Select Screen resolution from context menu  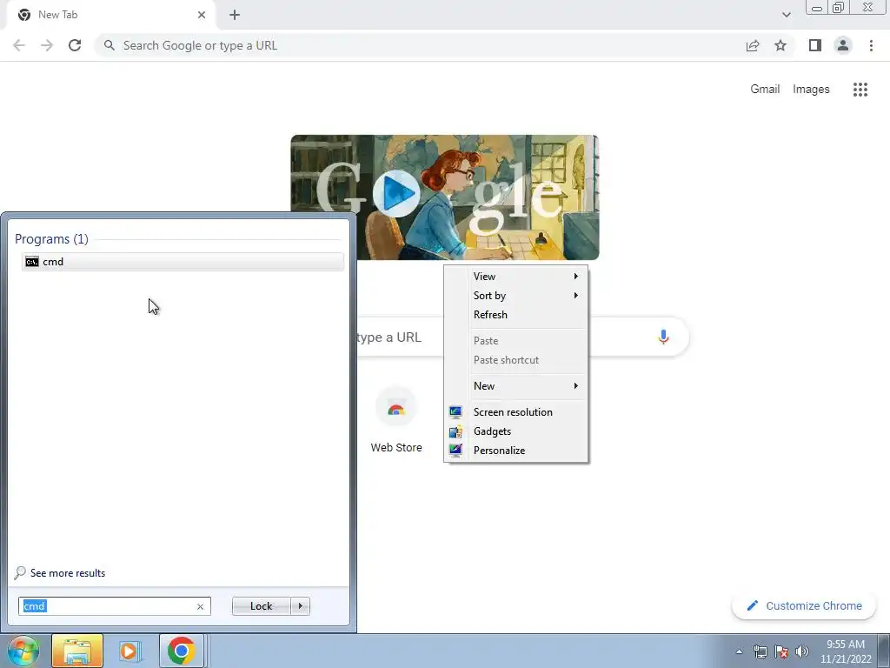click(x=516, y=411)
